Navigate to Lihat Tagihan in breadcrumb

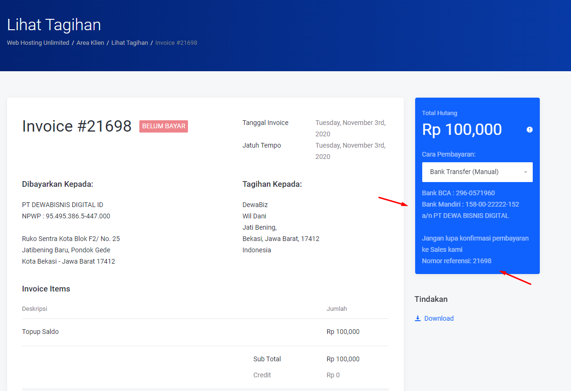coord(129,43)
